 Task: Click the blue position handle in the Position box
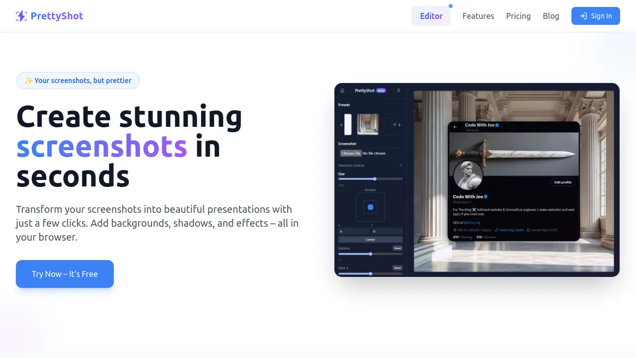pos(370,207)
